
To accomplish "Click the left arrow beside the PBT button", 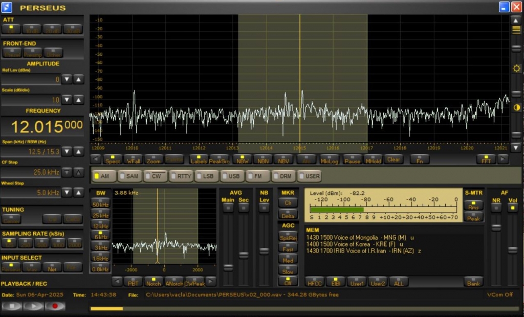I will [x=117, y=282].
